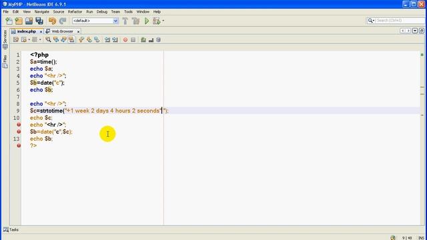
Task: Click the Comment lines icon
Action: pyautogui.click(x=143, y=40)
